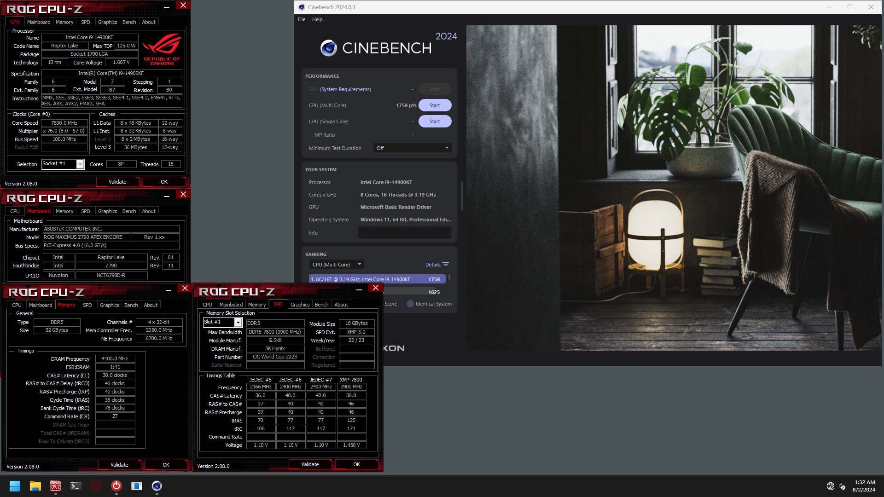
Task: Switch to Bench tab in CPU-Z Processor window
Action: 129,22
